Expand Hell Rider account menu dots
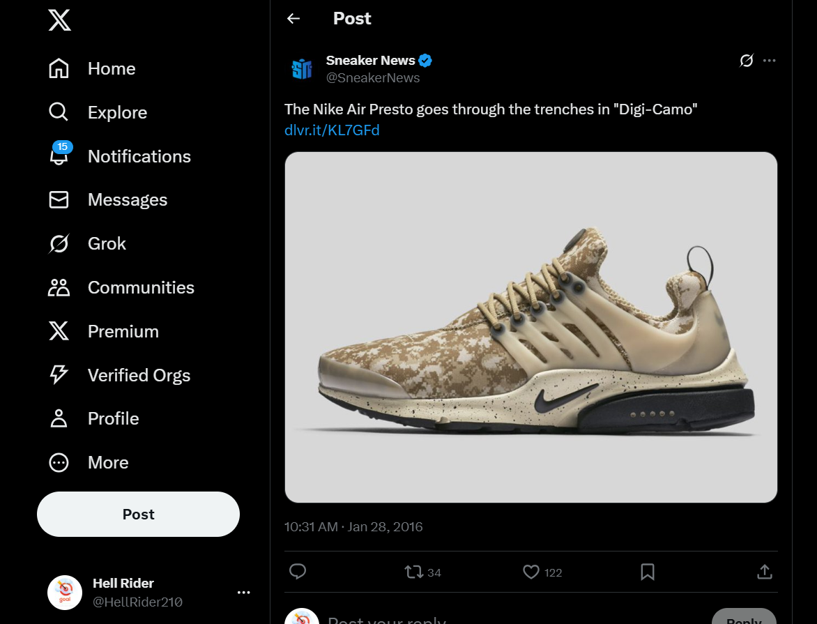817x624 pixels. (243, 593)
